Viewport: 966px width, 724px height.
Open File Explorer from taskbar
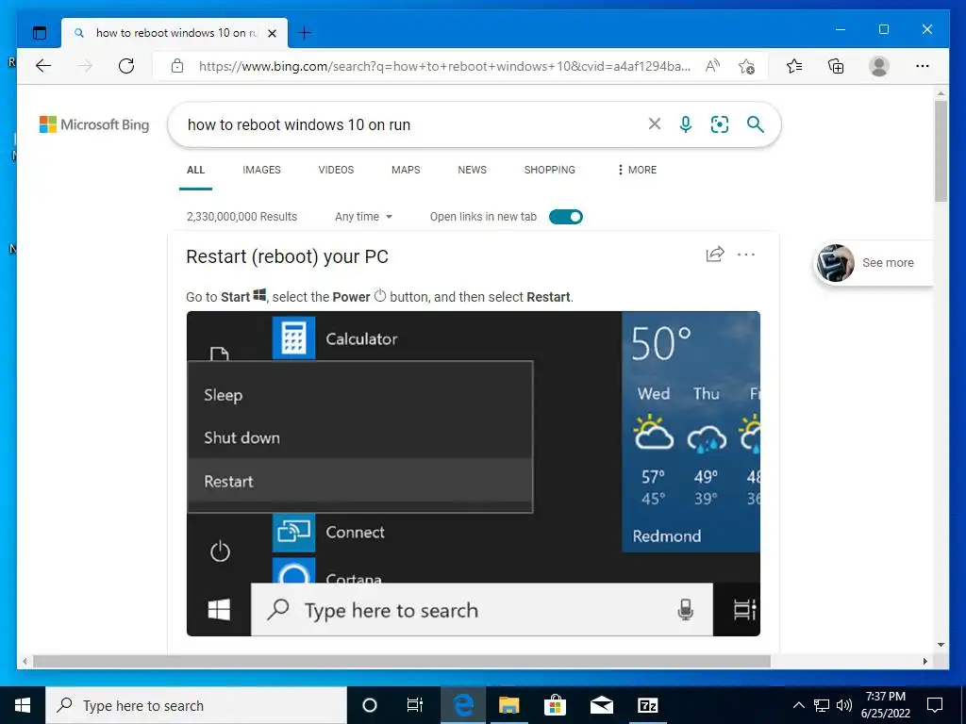(508, 705)
